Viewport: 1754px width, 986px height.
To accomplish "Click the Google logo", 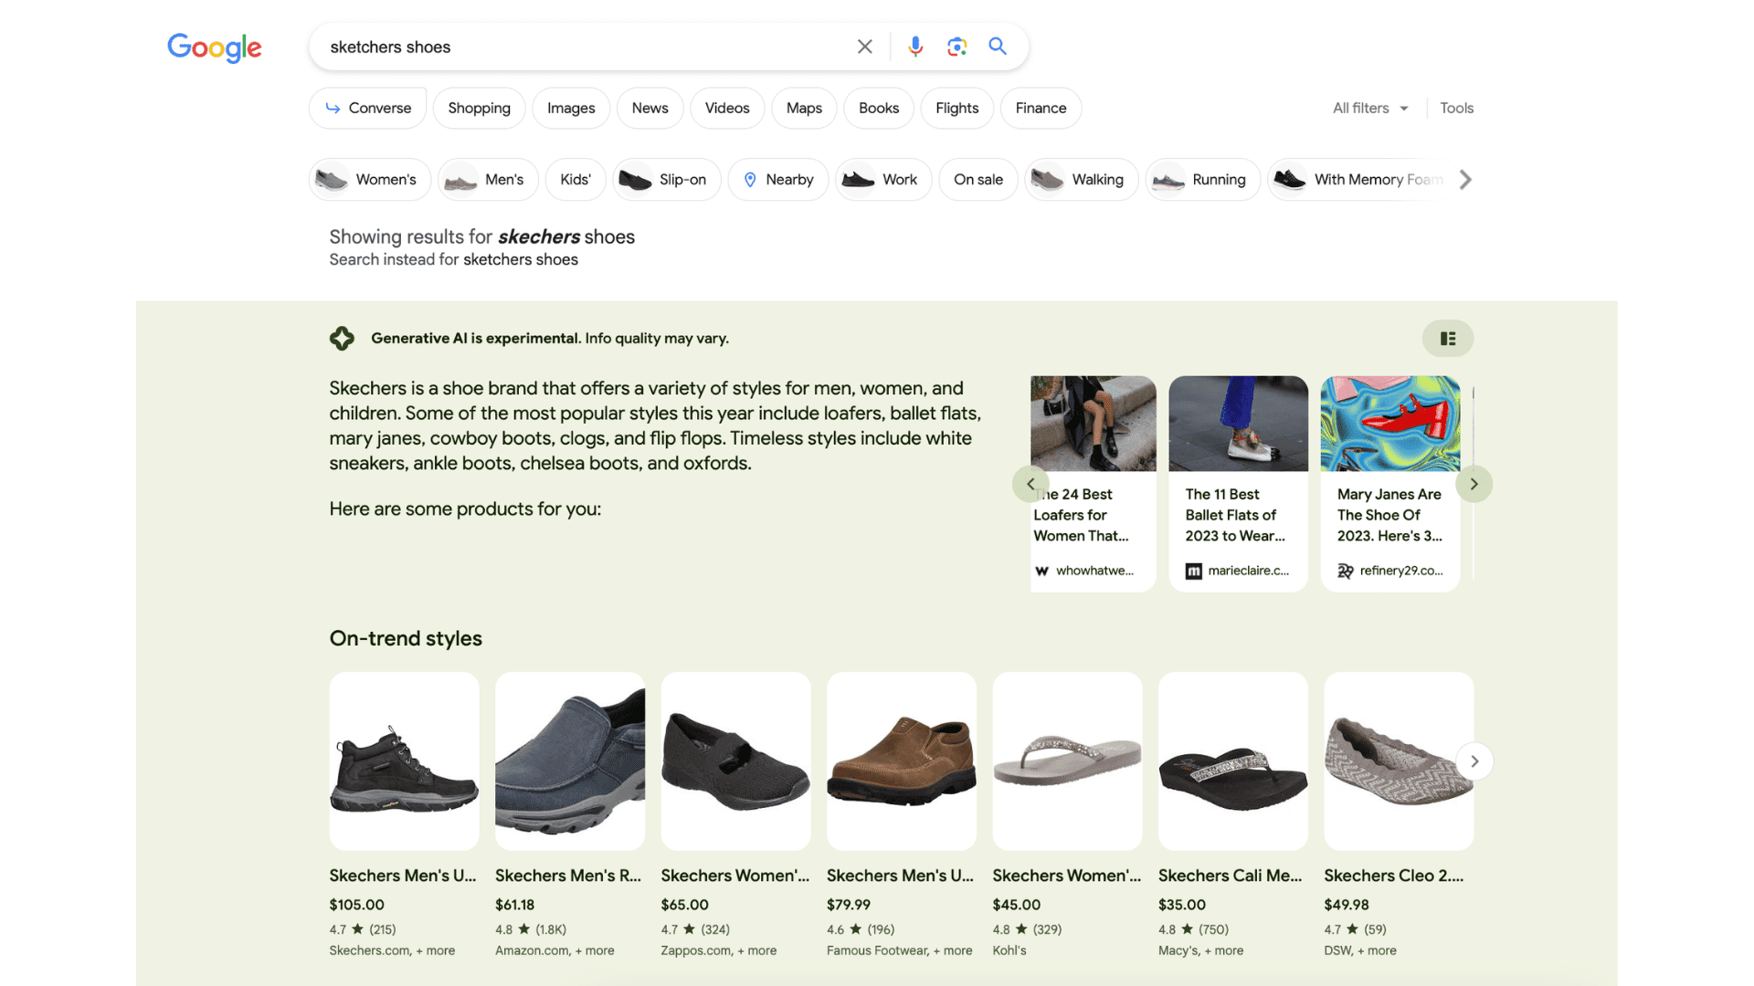I will 215,47.
